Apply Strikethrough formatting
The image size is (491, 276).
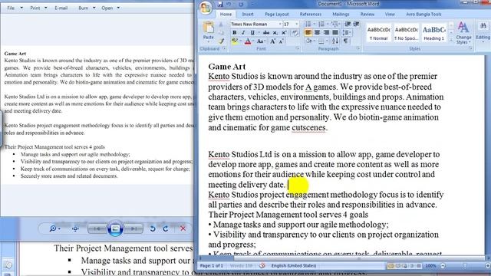tap(266, 32)
